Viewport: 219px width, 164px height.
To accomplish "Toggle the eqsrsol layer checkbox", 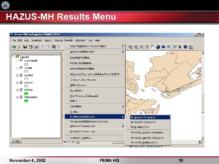I will click(x=21, y=82).
